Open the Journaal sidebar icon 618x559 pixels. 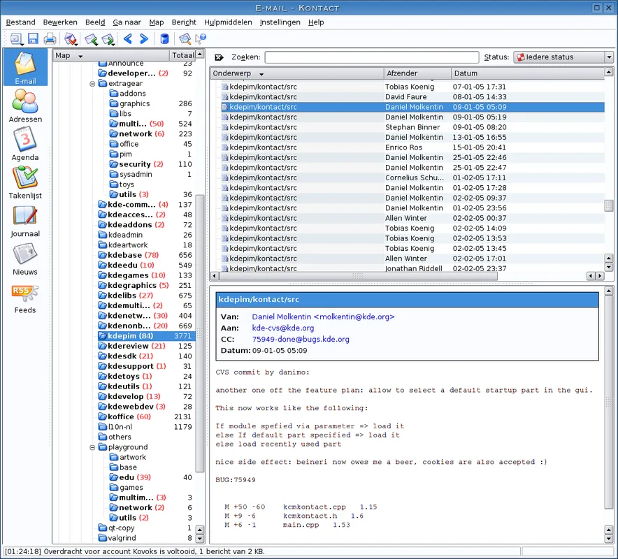point(25,221)
